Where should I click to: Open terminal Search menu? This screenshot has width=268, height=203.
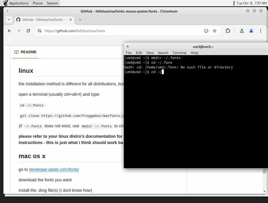pos(163,53)
